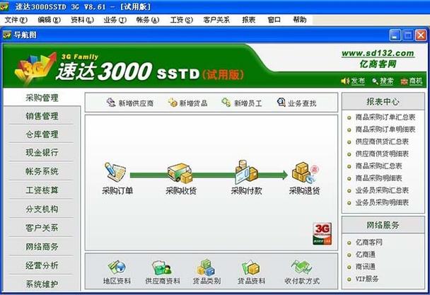Switch to 分支机构 sidebar module

point(42,209)
